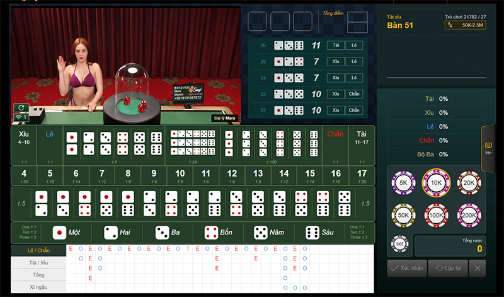Click the Tài 0% statistic

[x=437, y=99]
